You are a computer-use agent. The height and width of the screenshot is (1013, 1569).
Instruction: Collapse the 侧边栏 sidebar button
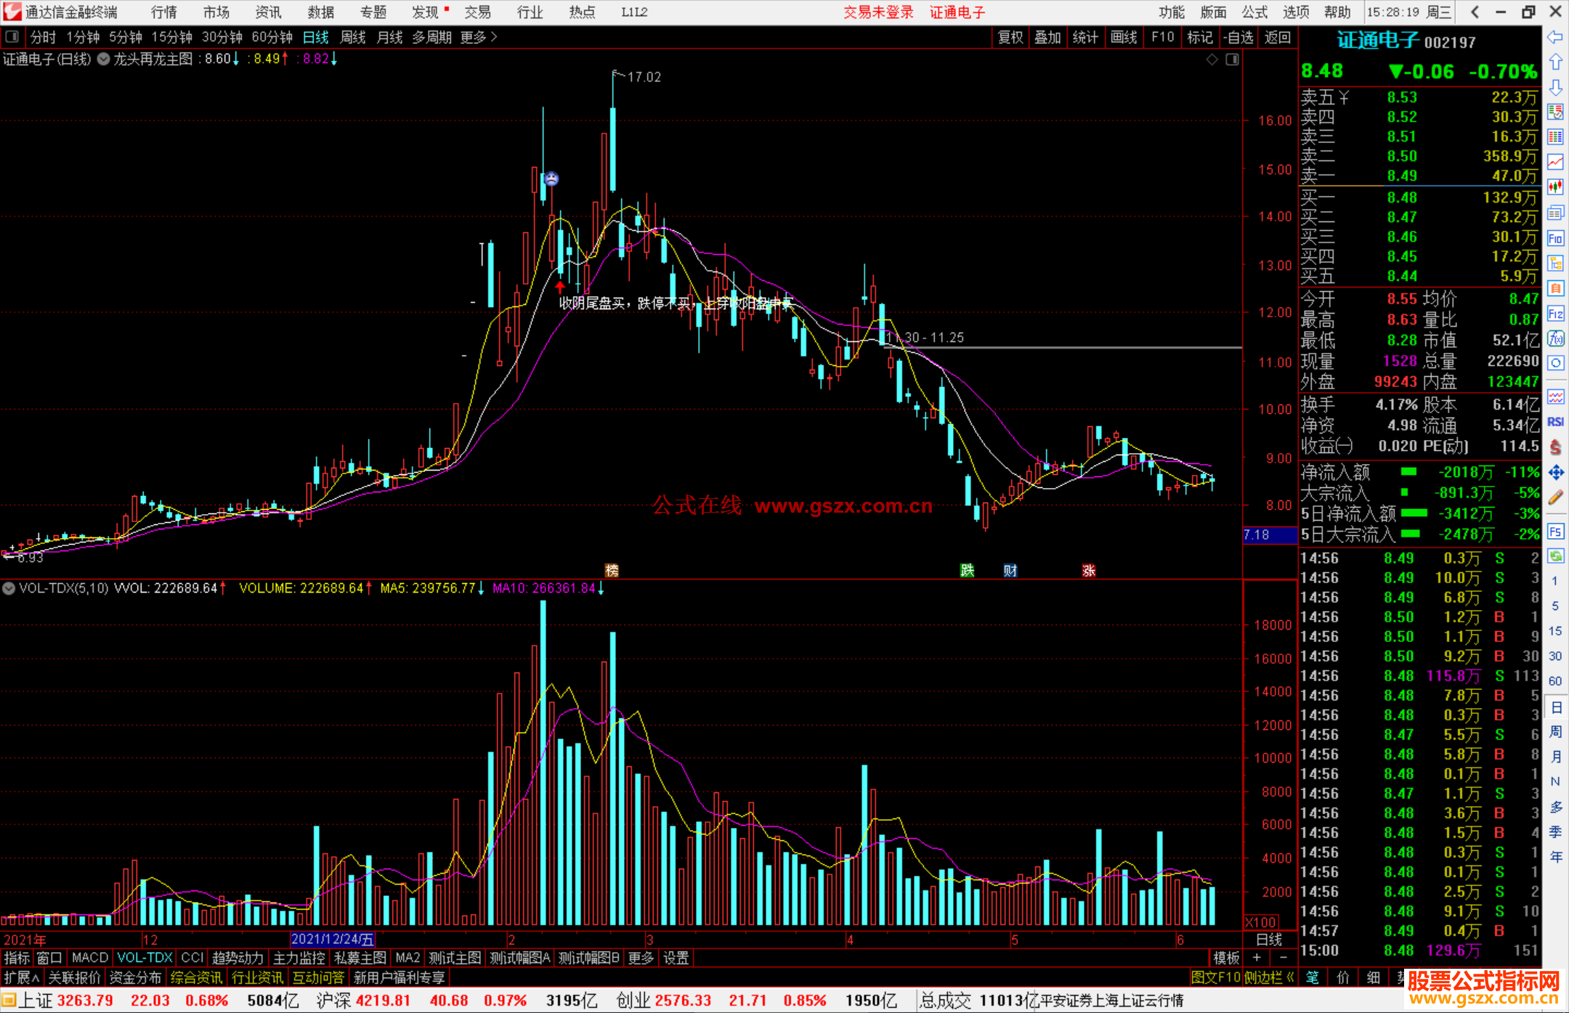(x=1269, y=977)
